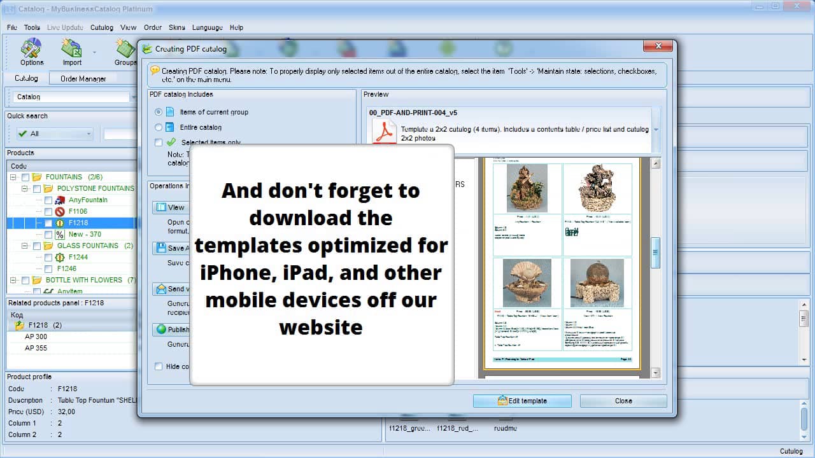This screenshot has height=458, width=815.
Task: Click the POLYSTONE FOUNTAINS folder icon
Action: 48,188
